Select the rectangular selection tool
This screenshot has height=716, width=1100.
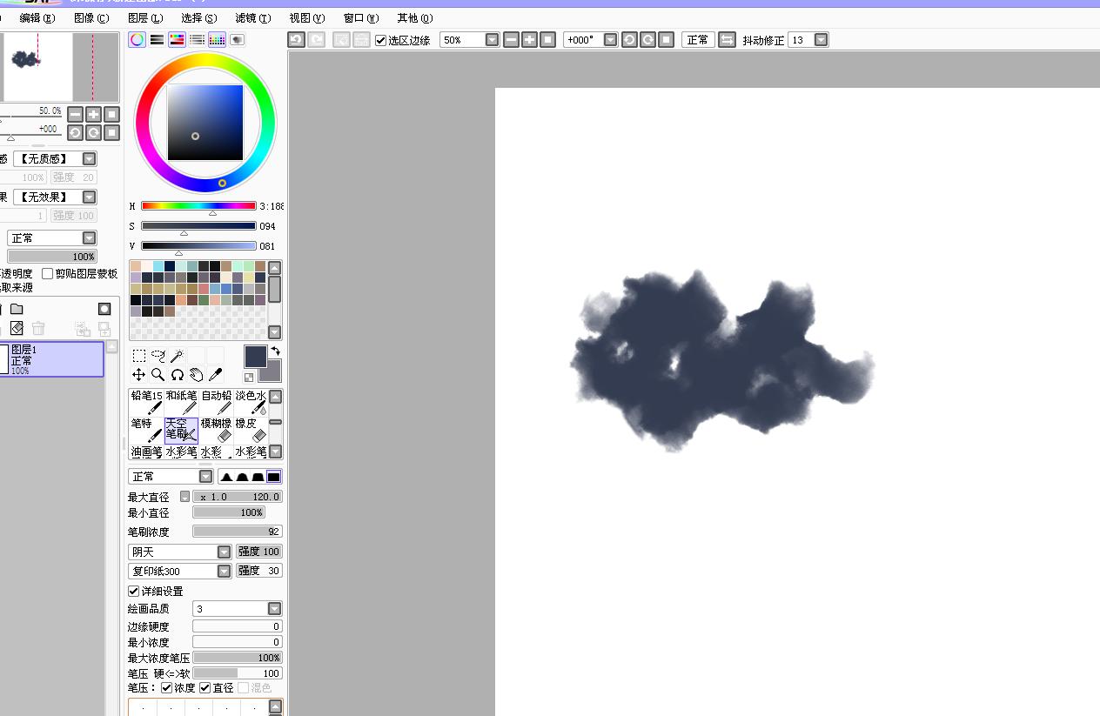(x=139, y=356)
